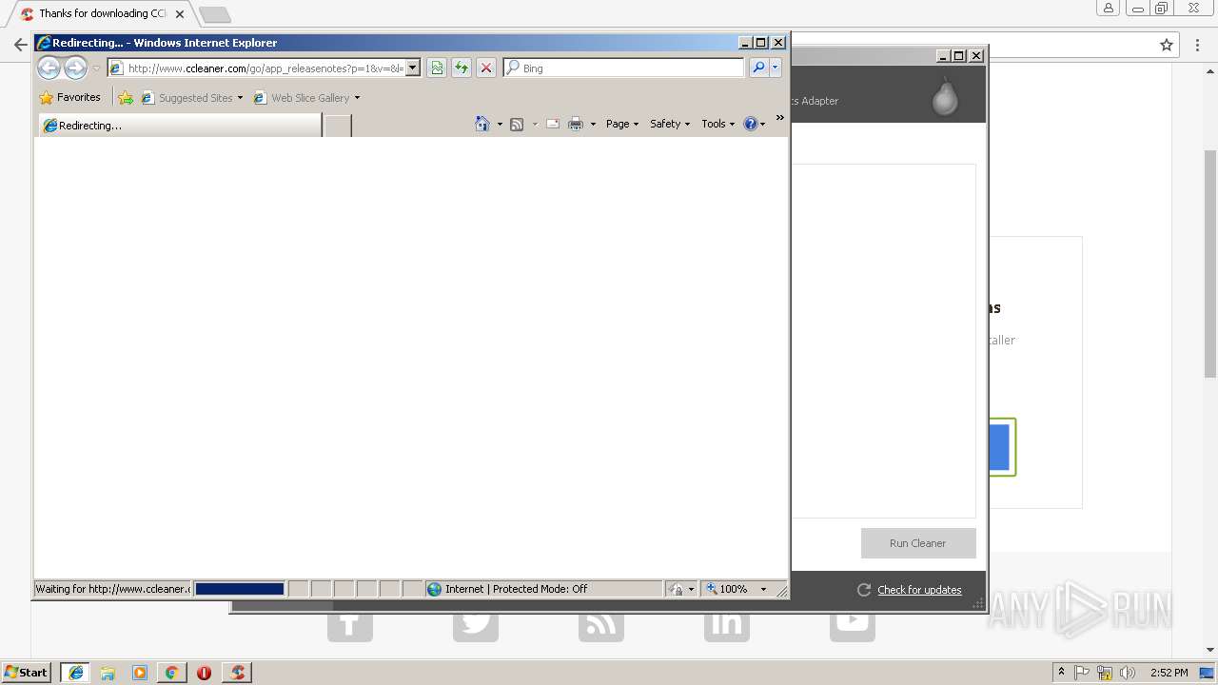Open a new Chrome tab
Viewport: 1218px width, 685px height.
(x=214, y=14)
